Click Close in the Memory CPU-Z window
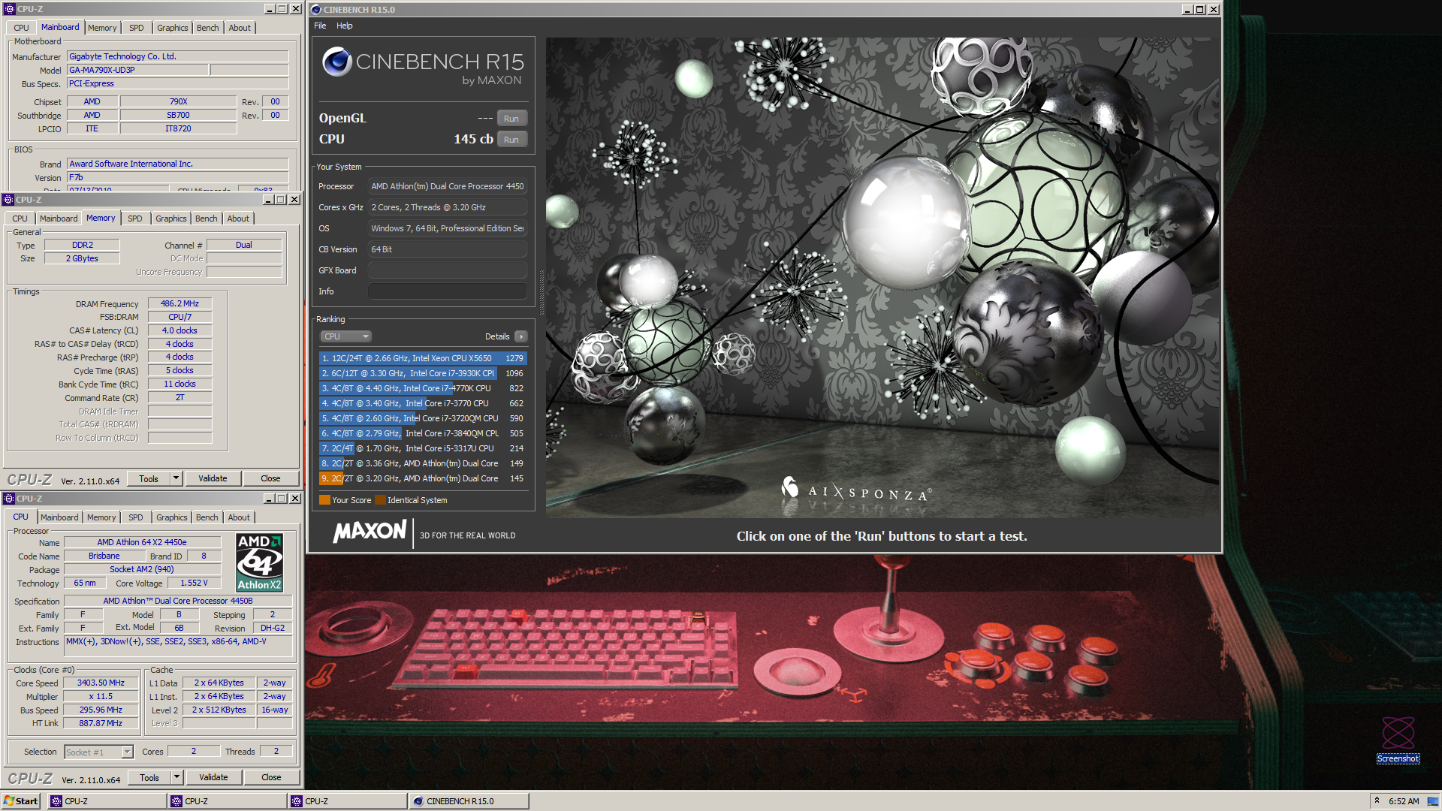The image size is (1442, 811). [x=270, y=478]
